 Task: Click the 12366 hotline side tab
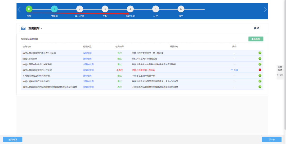coord(280,75)
